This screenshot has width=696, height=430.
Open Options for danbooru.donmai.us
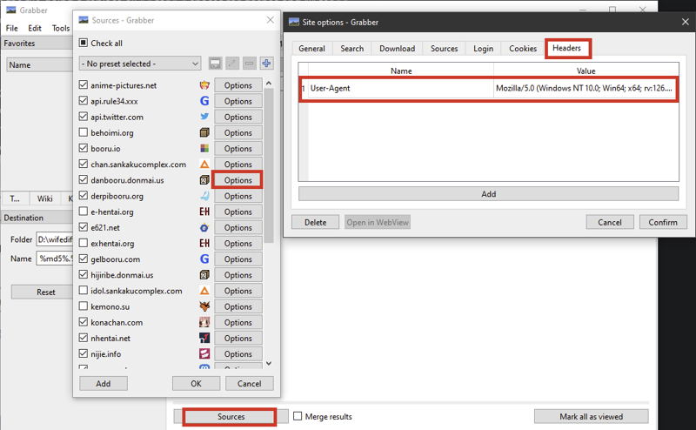point(238,180)
